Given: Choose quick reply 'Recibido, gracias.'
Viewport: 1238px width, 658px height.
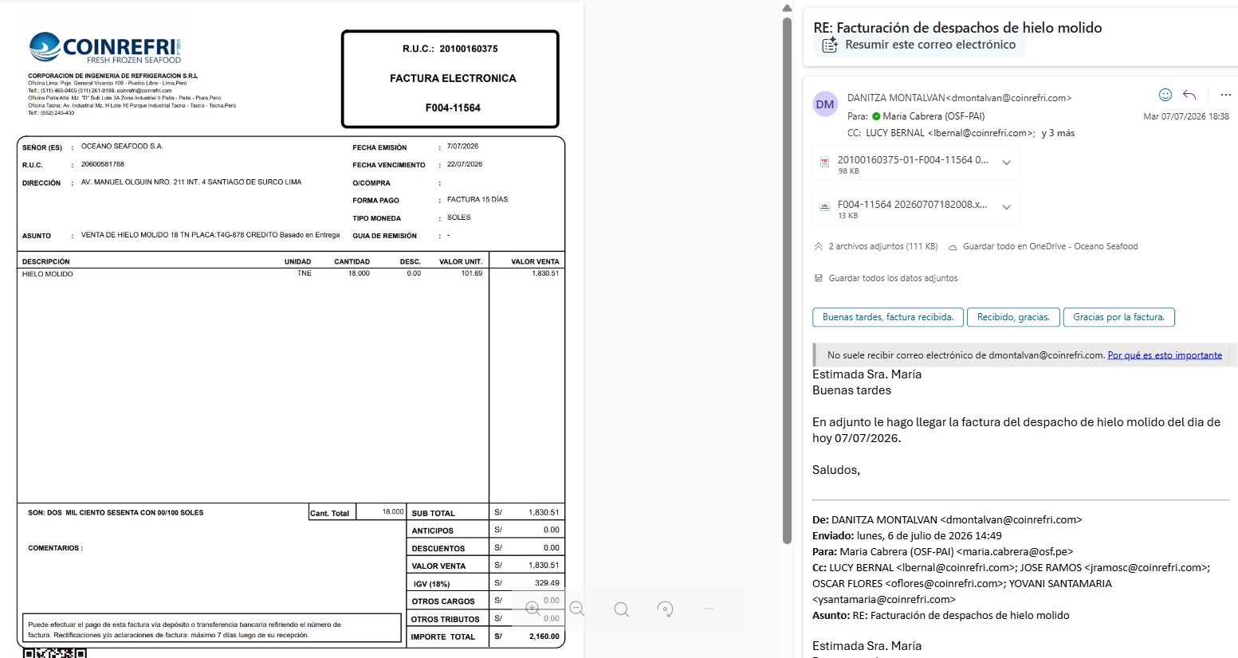Looking at the screenshot, I should pyautogui.click(x=1013, y=317).
